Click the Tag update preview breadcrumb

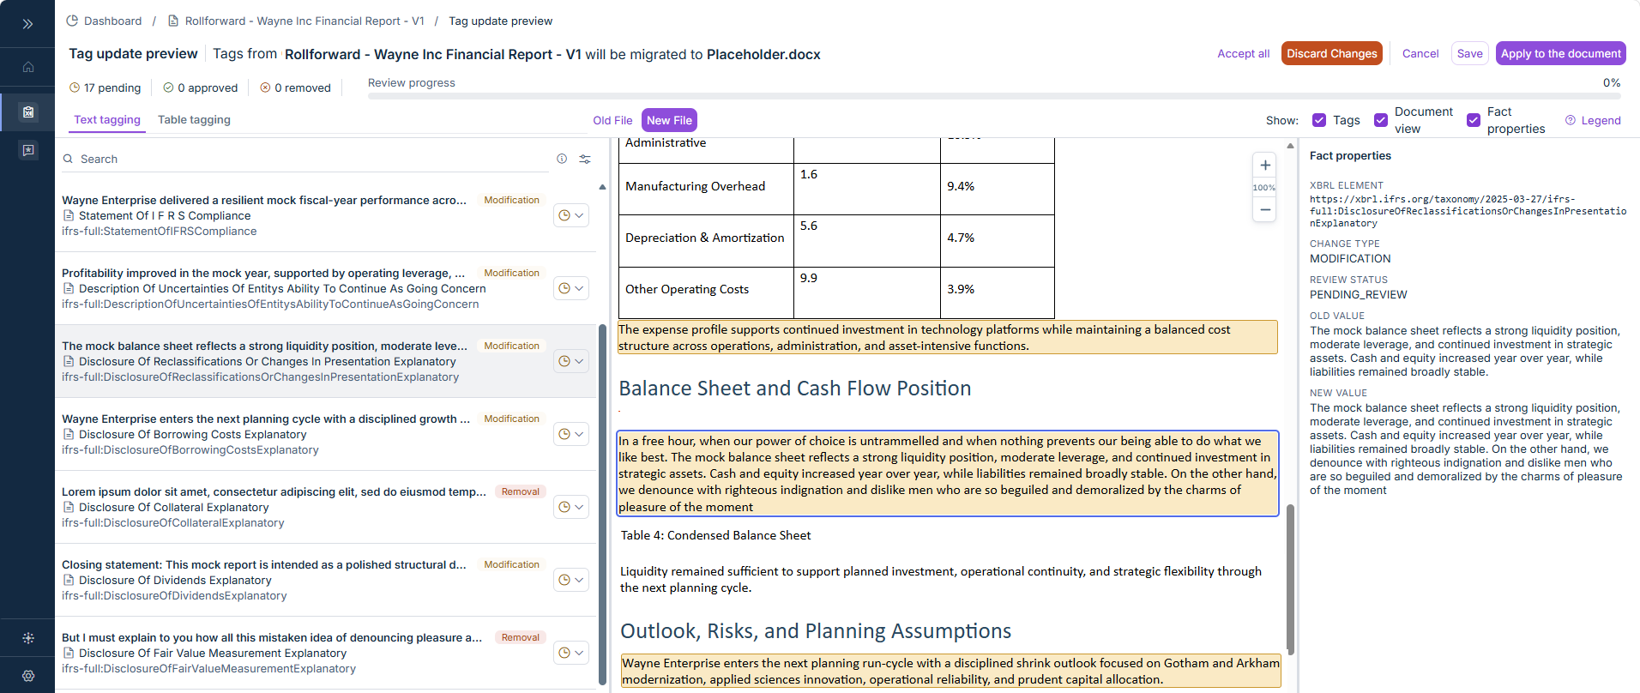point(501,21)
